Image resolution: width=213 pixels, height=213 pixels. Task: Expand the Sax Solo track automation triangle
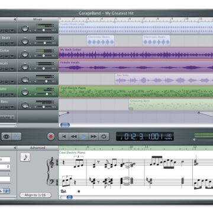click(x=12, y=82)
